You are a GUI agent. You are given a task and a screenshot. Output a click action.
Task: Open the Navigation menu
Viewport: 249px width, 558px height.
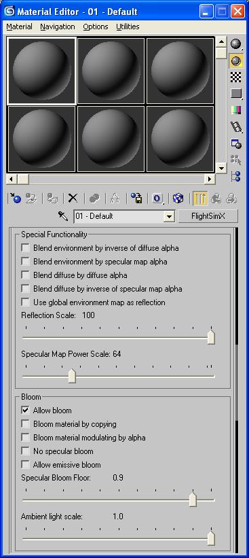point(58,27)
